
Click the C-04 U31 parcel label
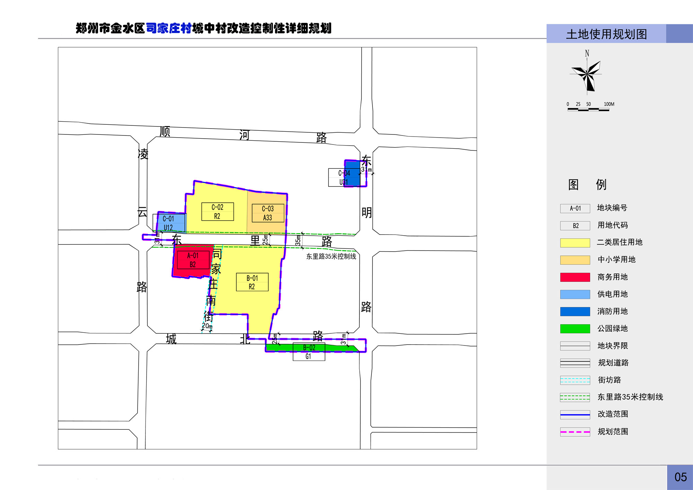click(344, 177)
